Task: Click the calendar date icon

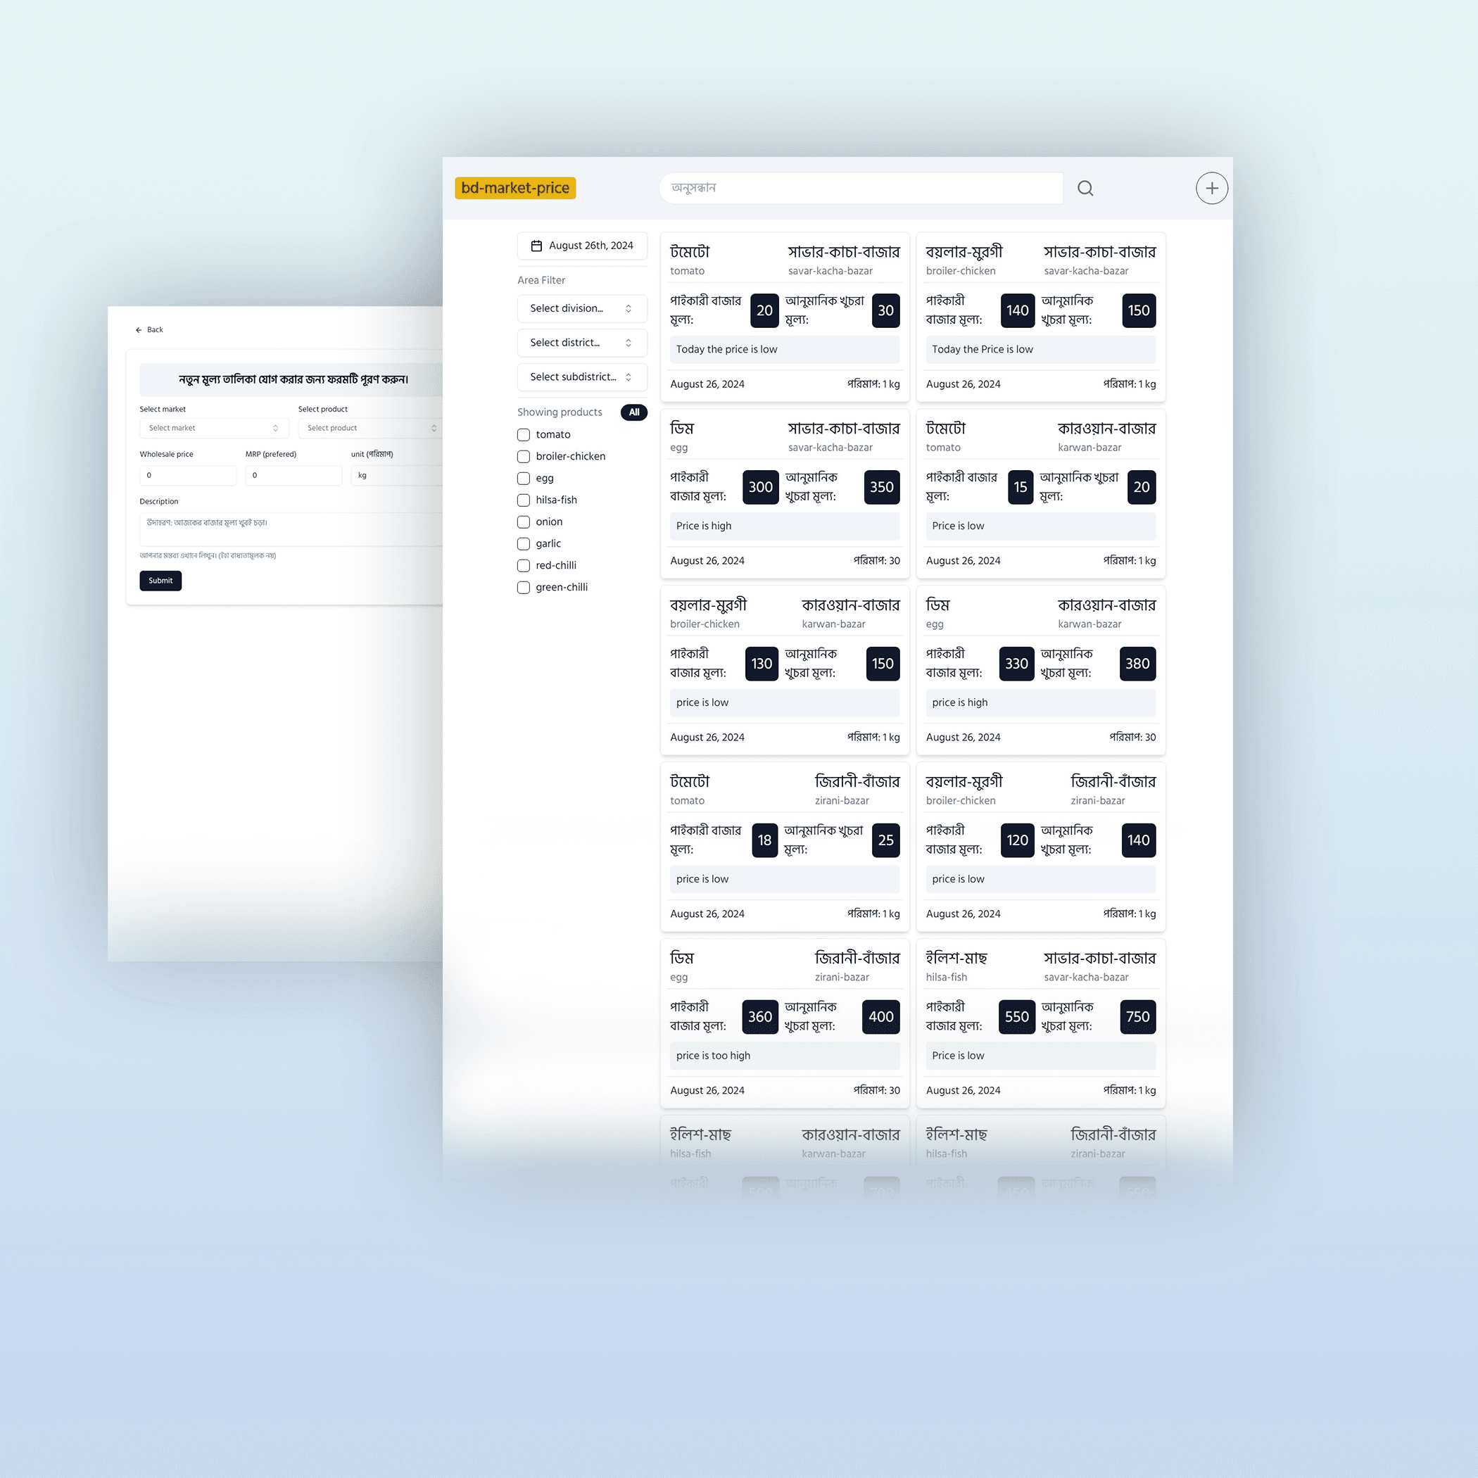Action: pos(535,245)
